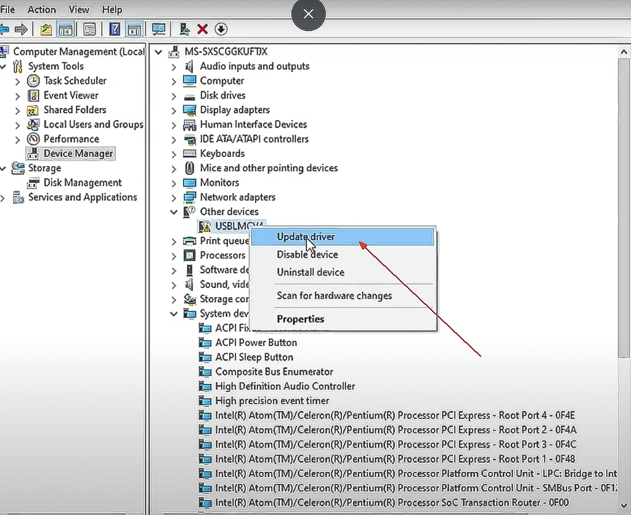Select ACPI Sleep Button device

pos(254,357)
